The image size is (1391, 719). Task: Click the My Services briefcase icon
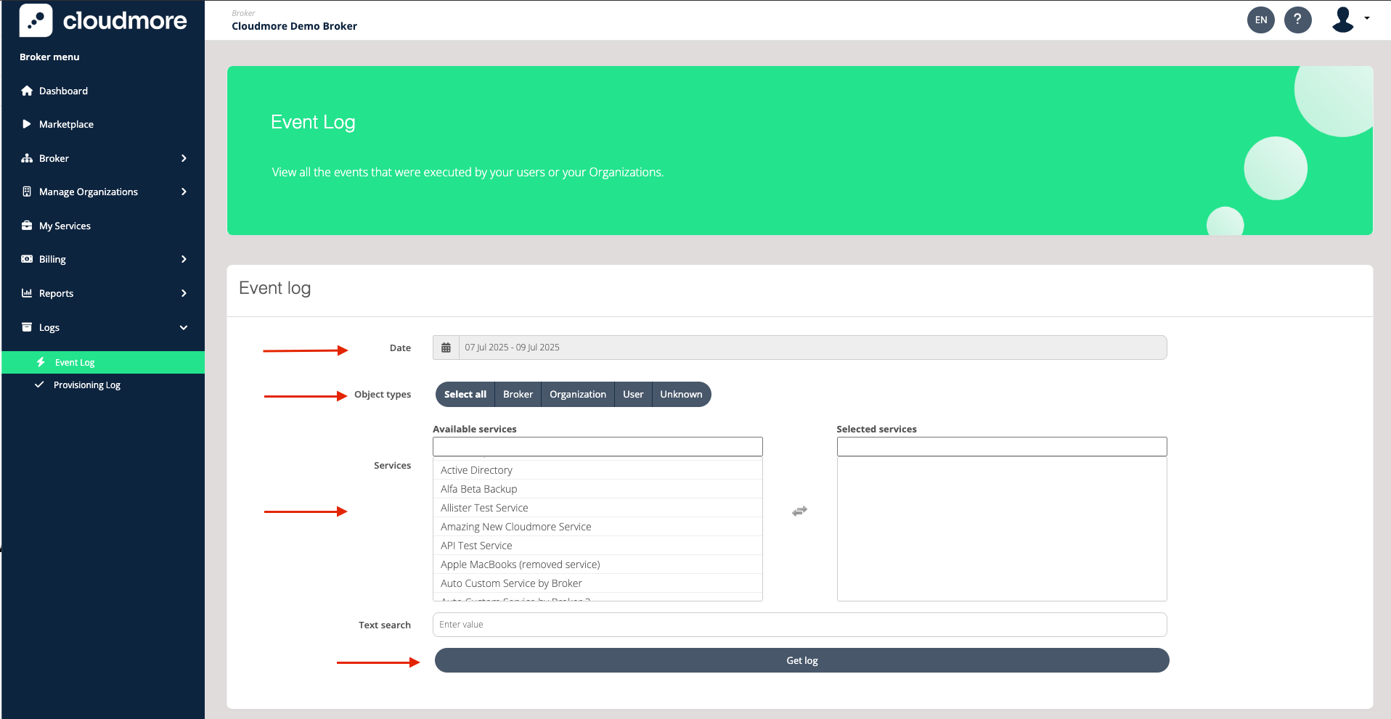click(27, 226)
